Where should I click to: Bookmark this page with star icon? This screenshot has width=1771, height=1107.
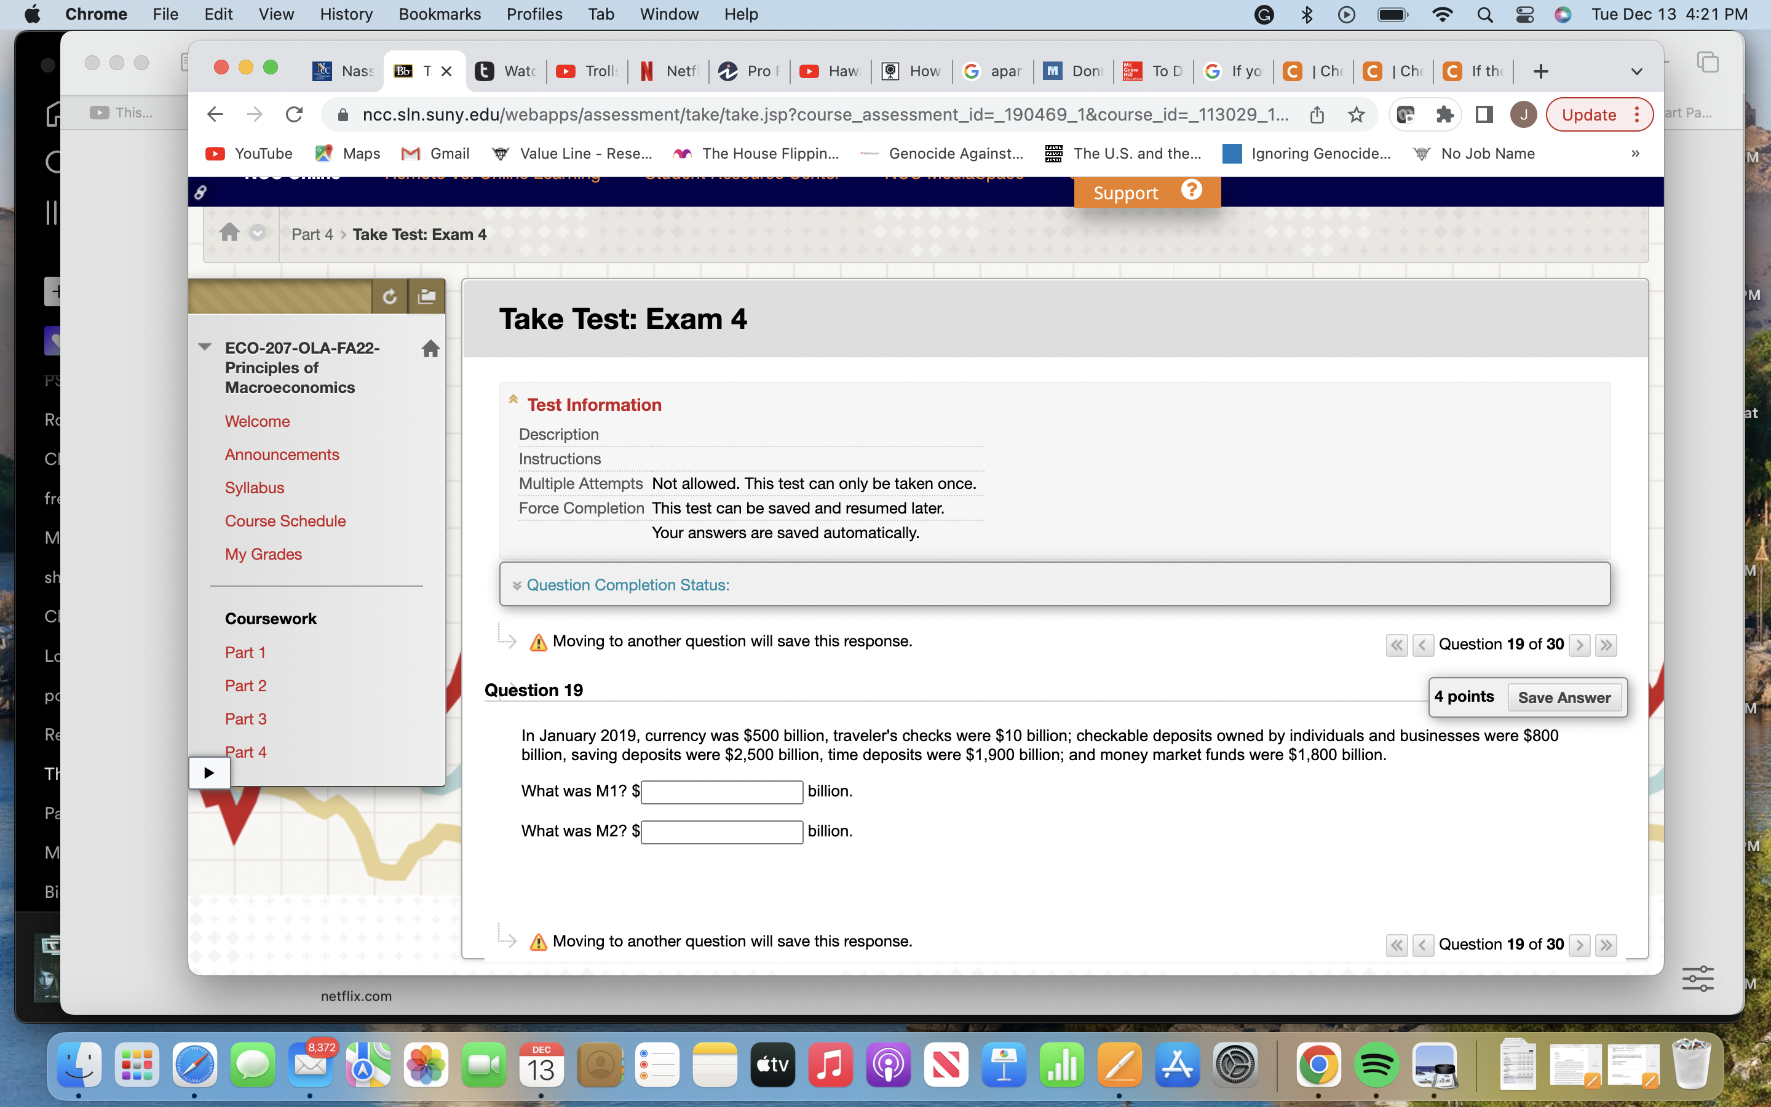point(1356,114)
